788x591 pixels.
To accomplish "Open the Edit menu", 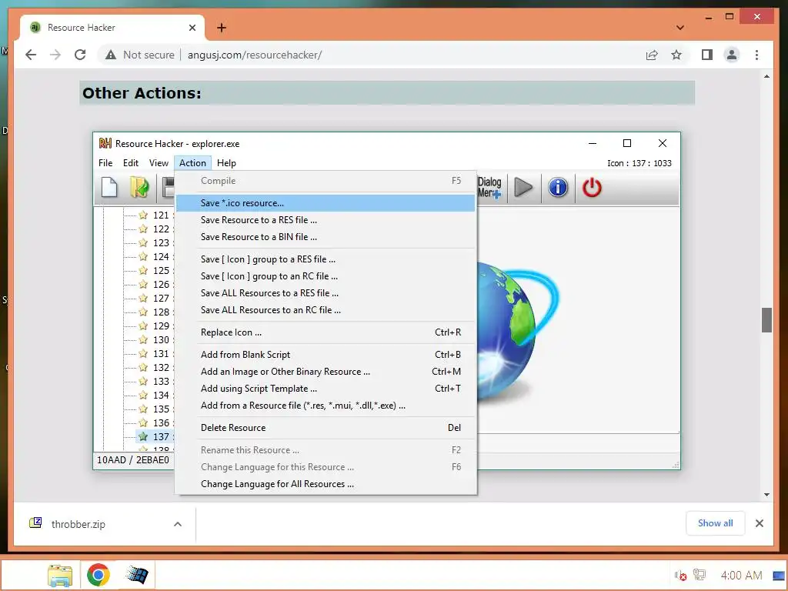I will [131, 163].
